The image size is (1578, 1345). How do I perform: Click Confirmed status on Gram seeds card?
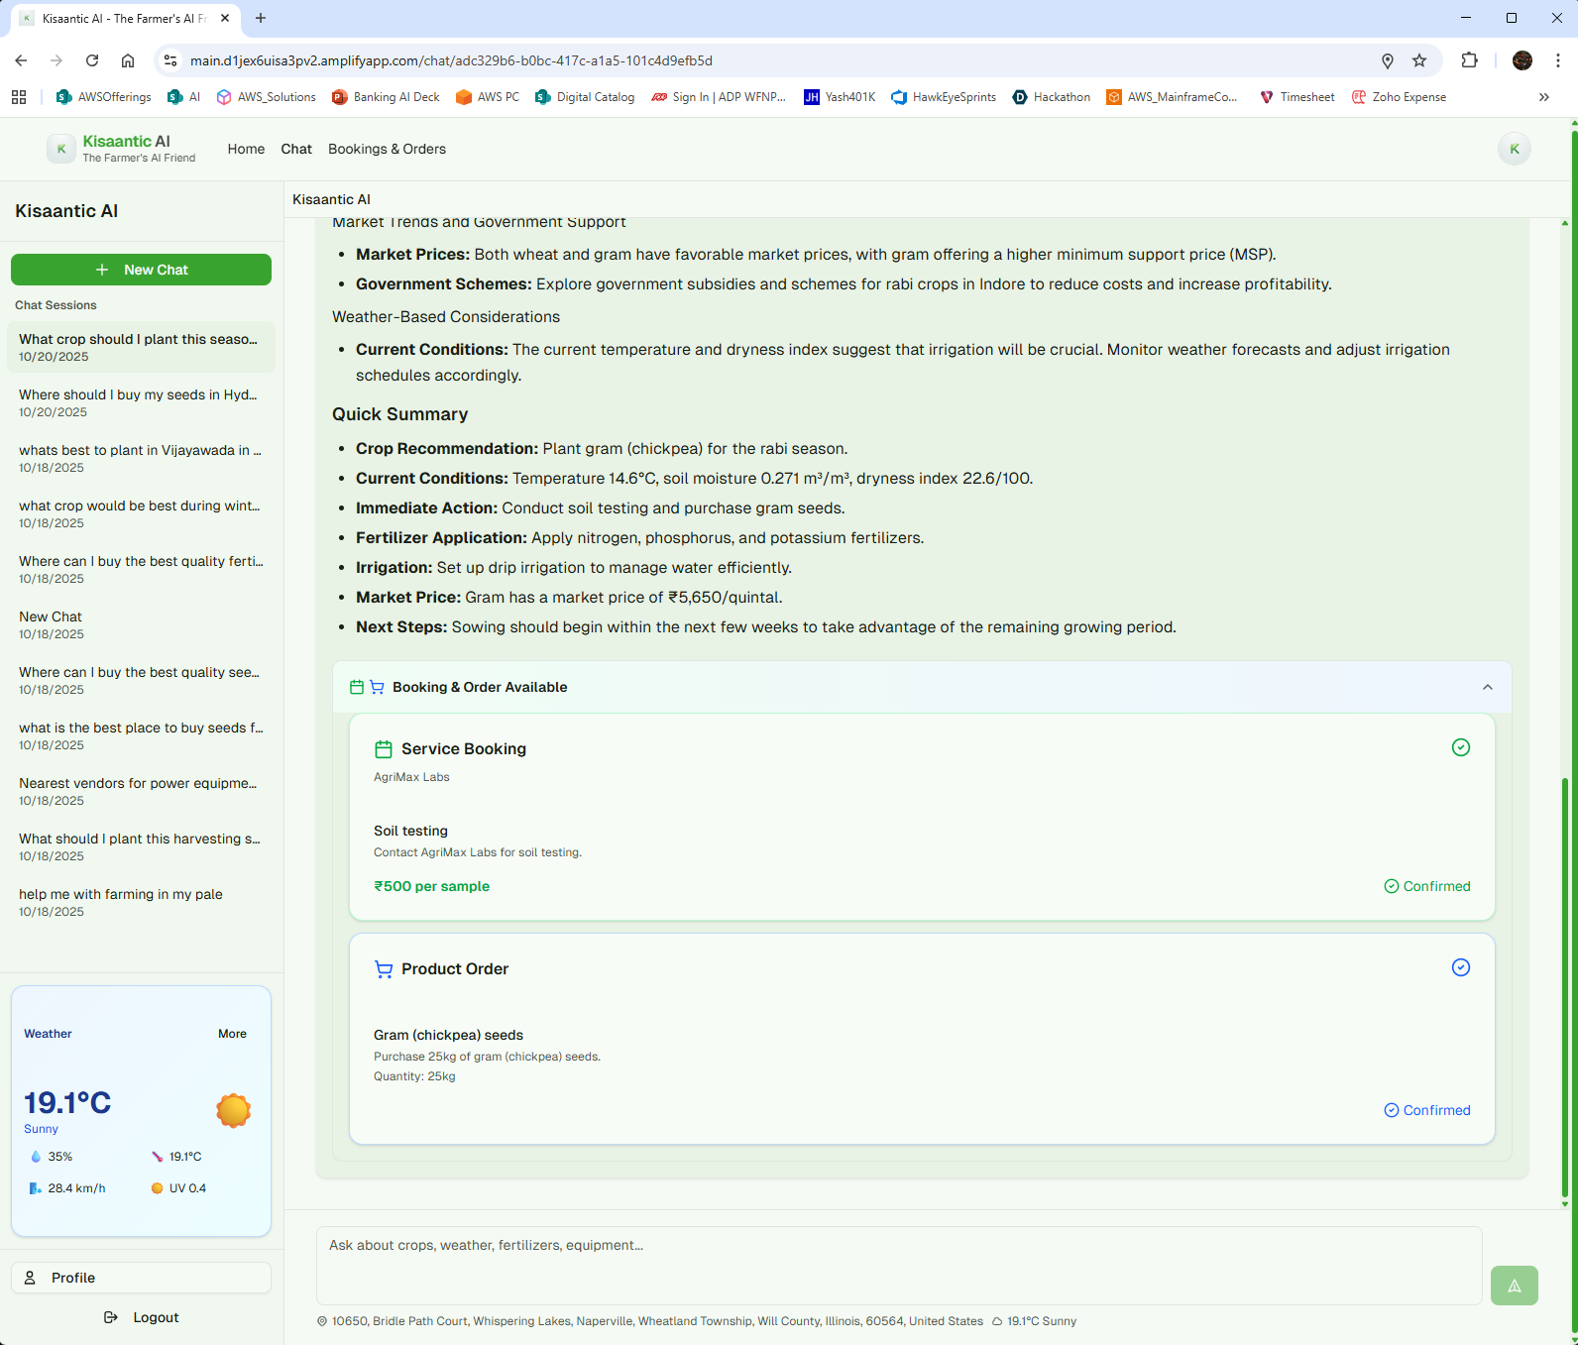point(1427,1110)
